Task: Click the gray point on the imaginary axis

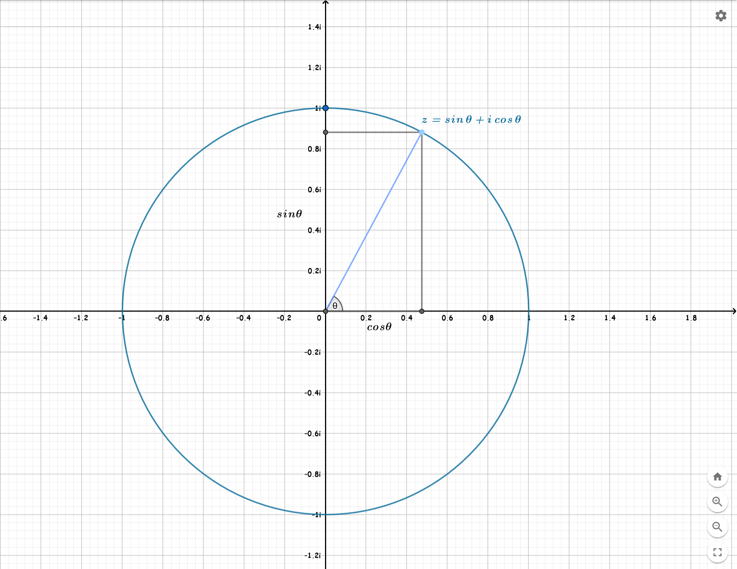Action: click(325, 132)
